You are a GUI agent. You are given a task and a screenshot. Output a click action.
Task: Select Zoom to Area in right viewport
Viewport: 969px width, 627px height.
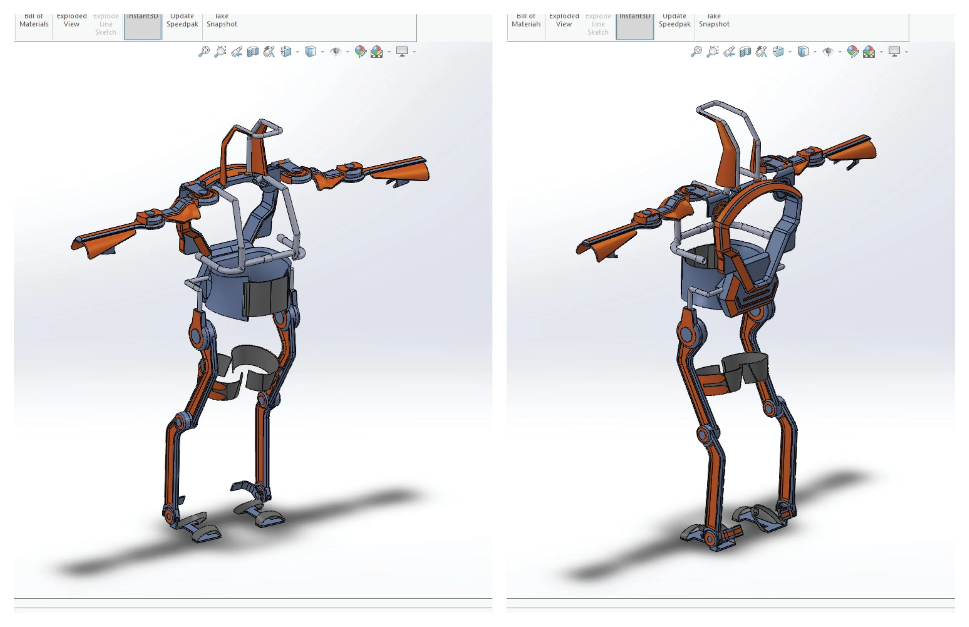pos(712,51)
